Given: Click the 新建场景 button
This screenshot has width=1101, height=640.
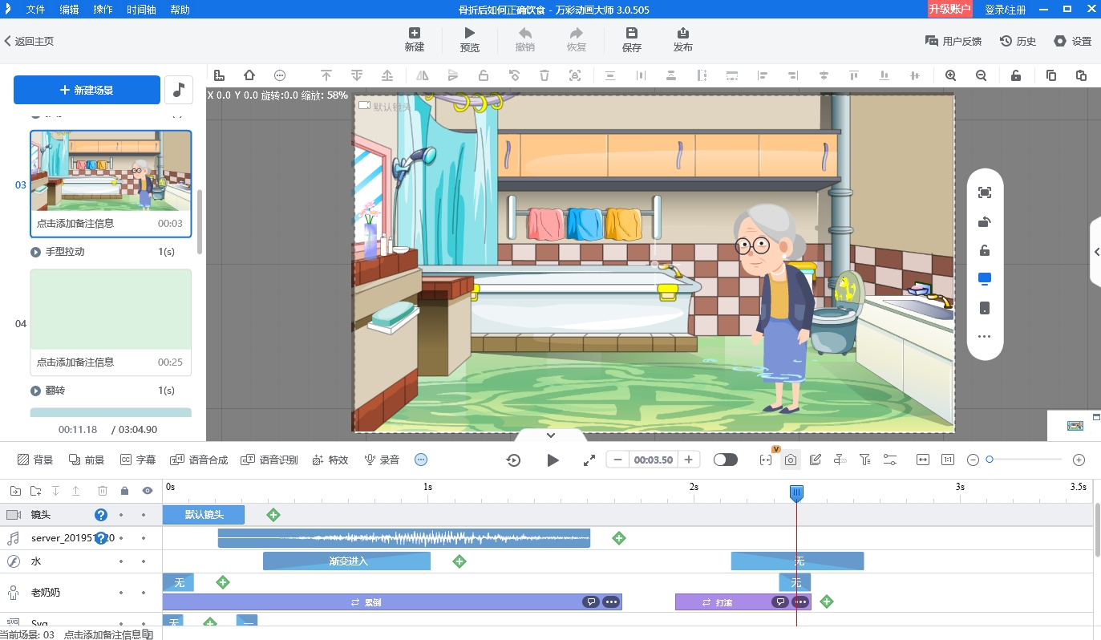Looking at the screenshot, I should coord(87,90).
